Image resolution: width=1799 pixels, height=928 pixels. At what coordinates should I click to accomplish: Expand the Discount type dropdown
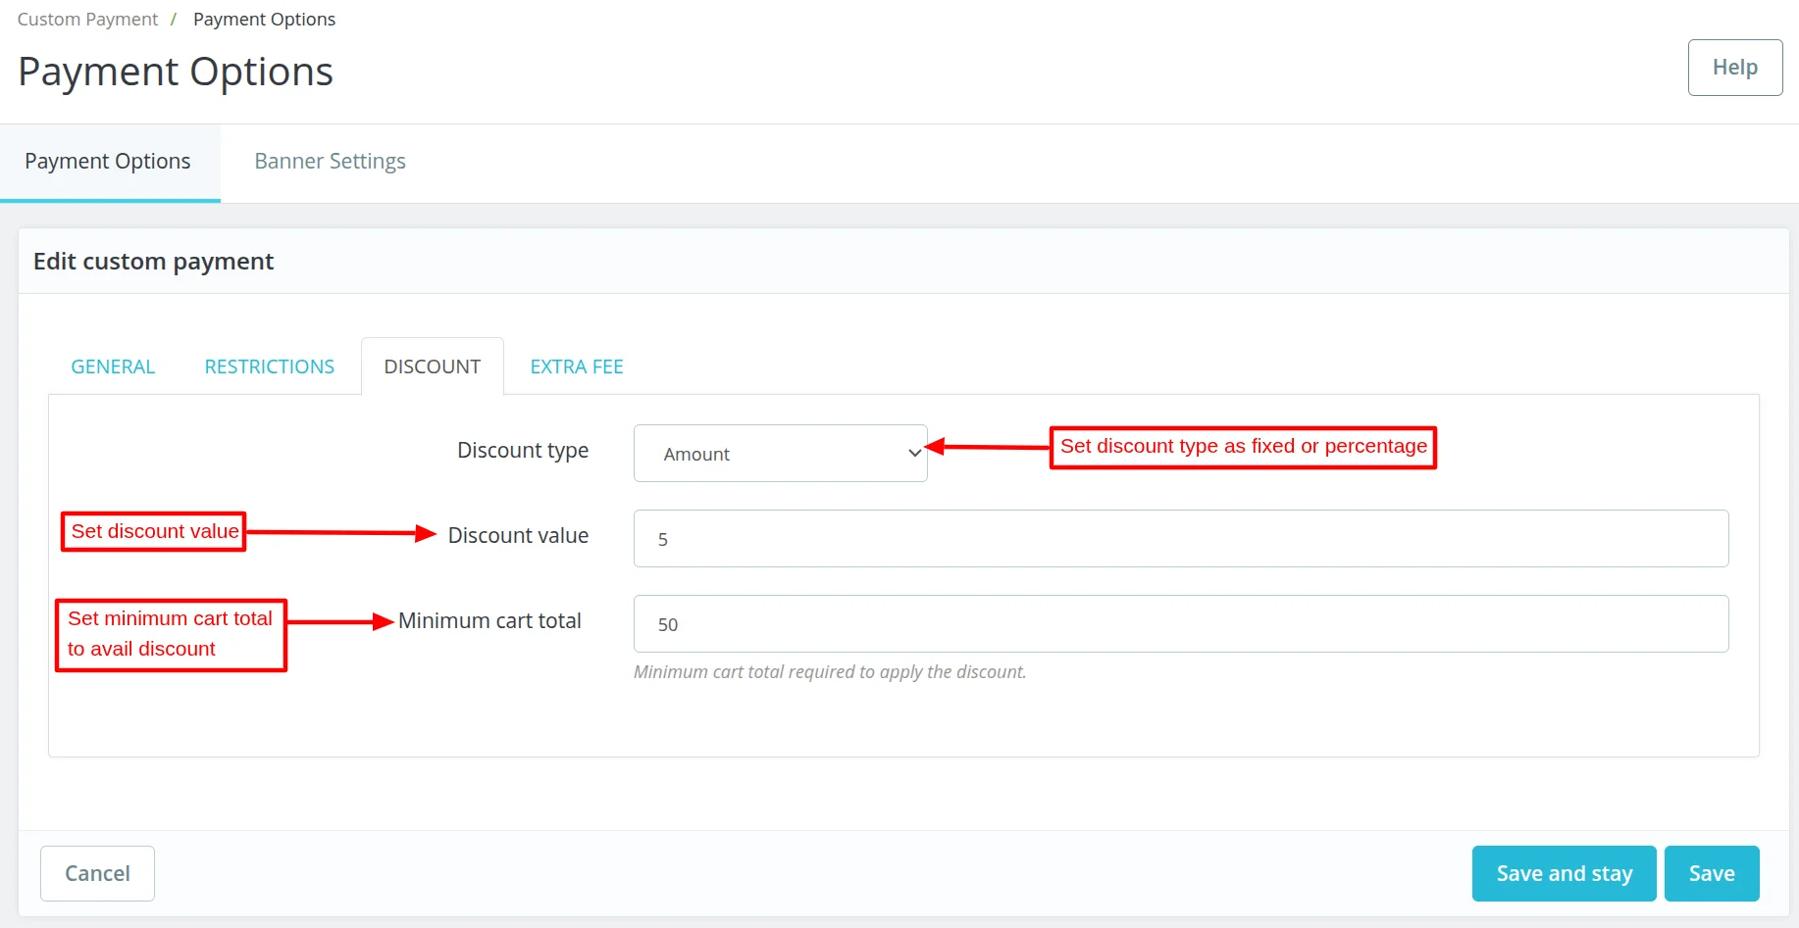tap(780, 454)
